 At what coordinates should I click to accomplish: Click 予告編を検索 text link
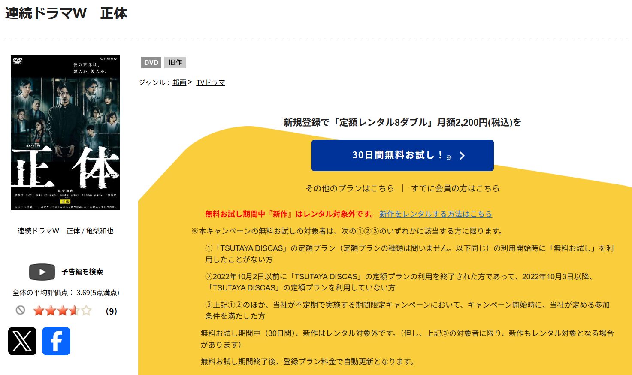point(82,272)
